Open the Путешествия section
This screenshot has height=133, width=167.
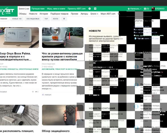38,9
